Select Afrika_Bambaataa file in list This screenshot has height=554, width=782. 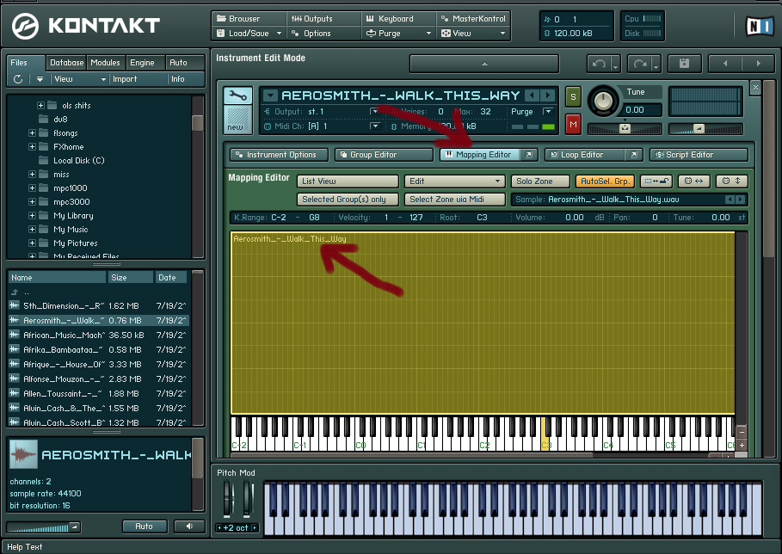point(99,349)
